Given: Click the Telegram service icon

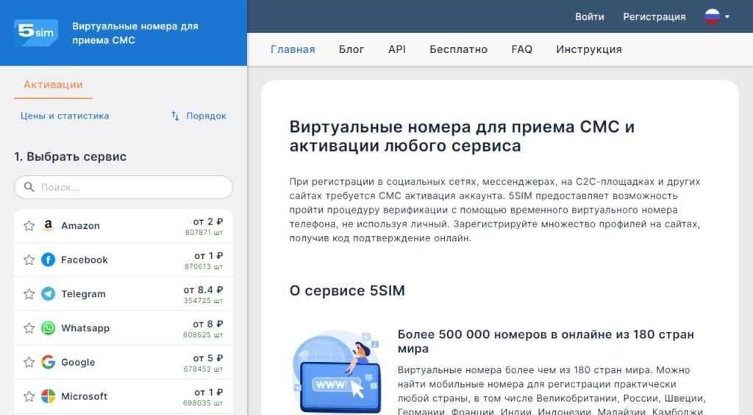Looking at the screenshot, I should (x=49, y=294).
